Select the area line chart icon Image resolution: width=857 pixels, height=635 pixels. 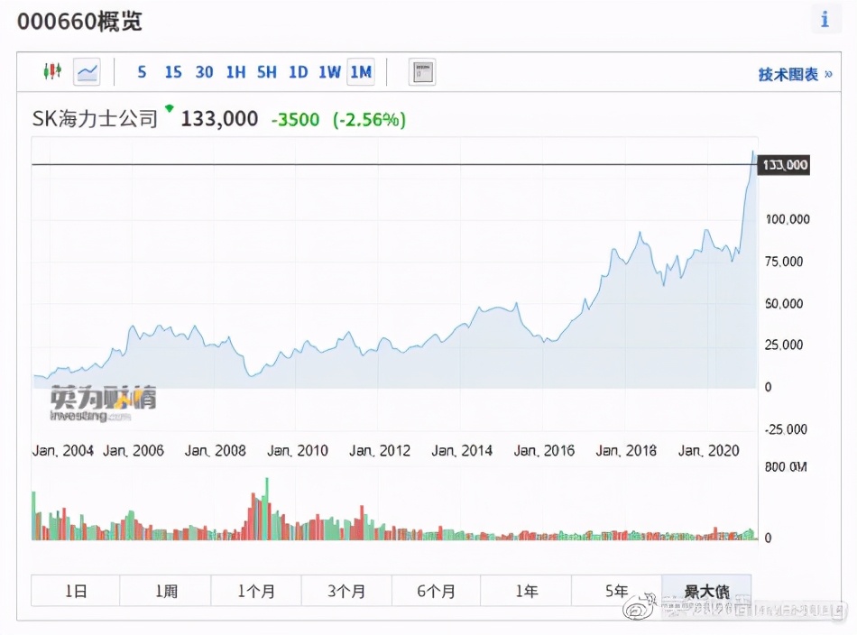87,72
